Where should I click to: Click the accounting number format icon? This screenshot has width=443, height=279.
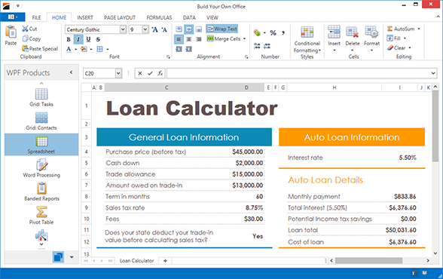pos(257,32)
